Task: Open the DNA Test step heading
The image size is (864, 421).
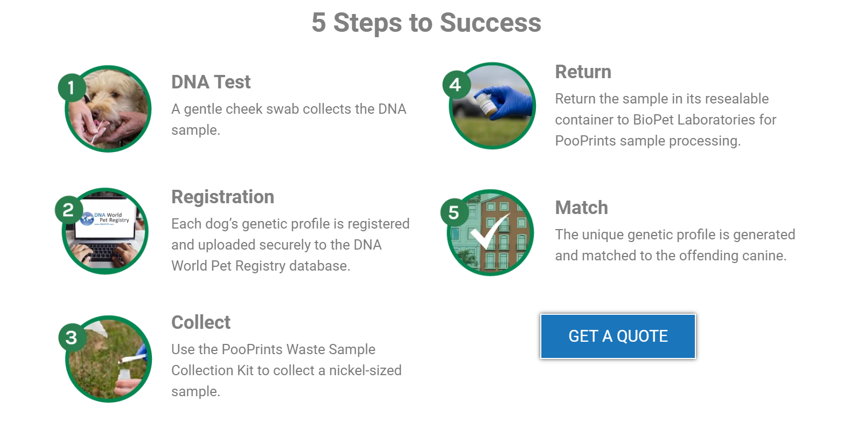Action: [211, 82]
